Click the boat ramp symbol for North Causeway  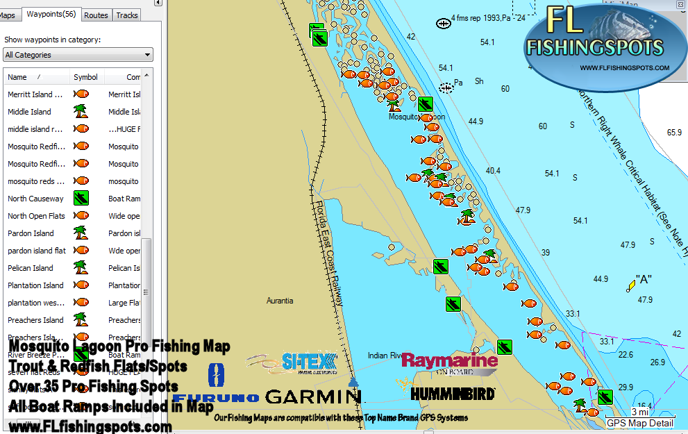pos(81,198)
